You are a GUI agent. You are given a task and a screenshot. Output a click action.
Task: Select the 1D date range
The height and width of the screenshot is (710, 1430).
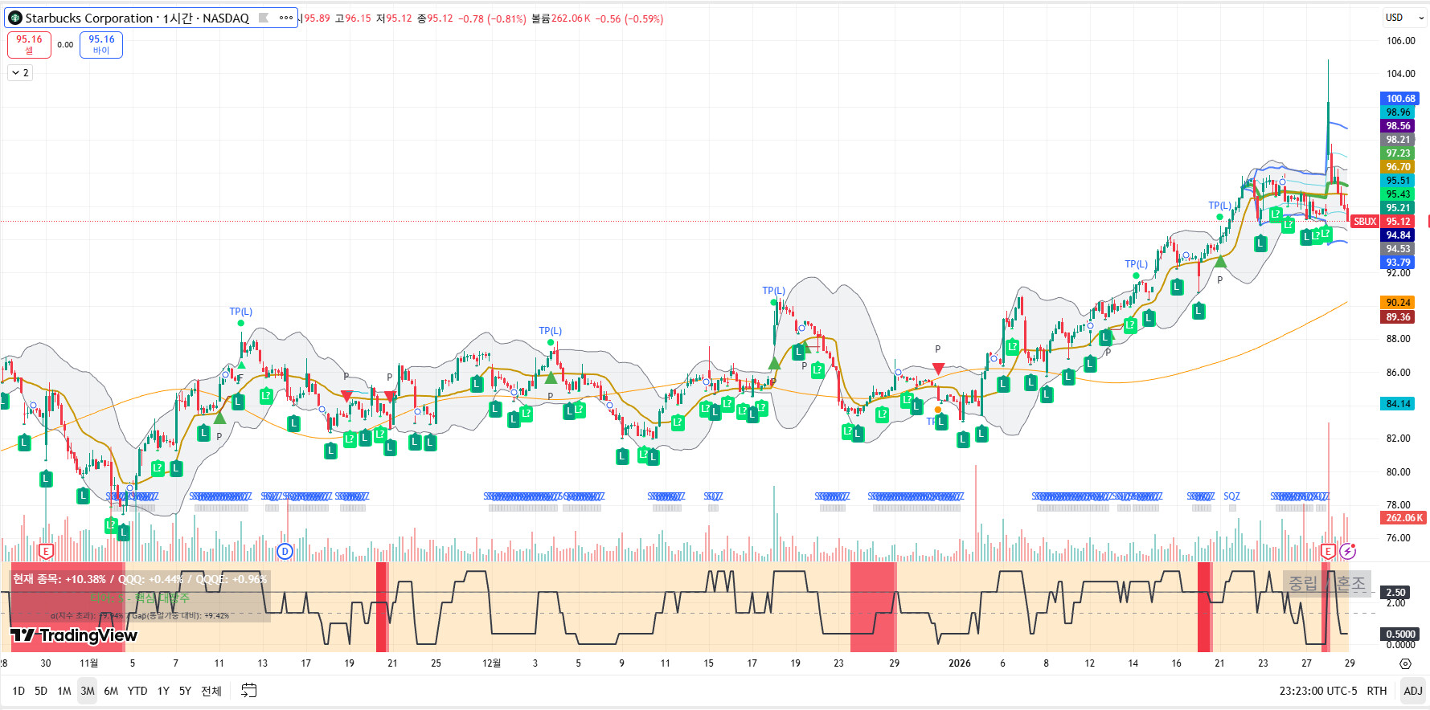(x=18, y=691)
